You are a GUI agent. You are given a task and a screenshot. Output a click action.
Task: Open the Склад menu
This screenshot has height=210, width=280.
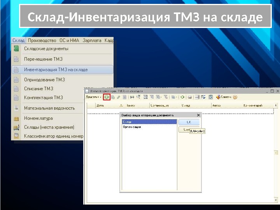tap(19, 40)
